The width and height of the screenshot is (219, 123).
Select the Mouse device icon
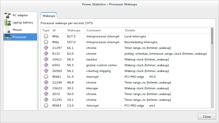pos(8,30)
